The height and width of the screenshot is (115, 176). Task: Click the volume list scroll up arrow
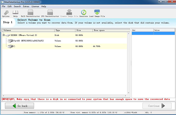point(129,34)
